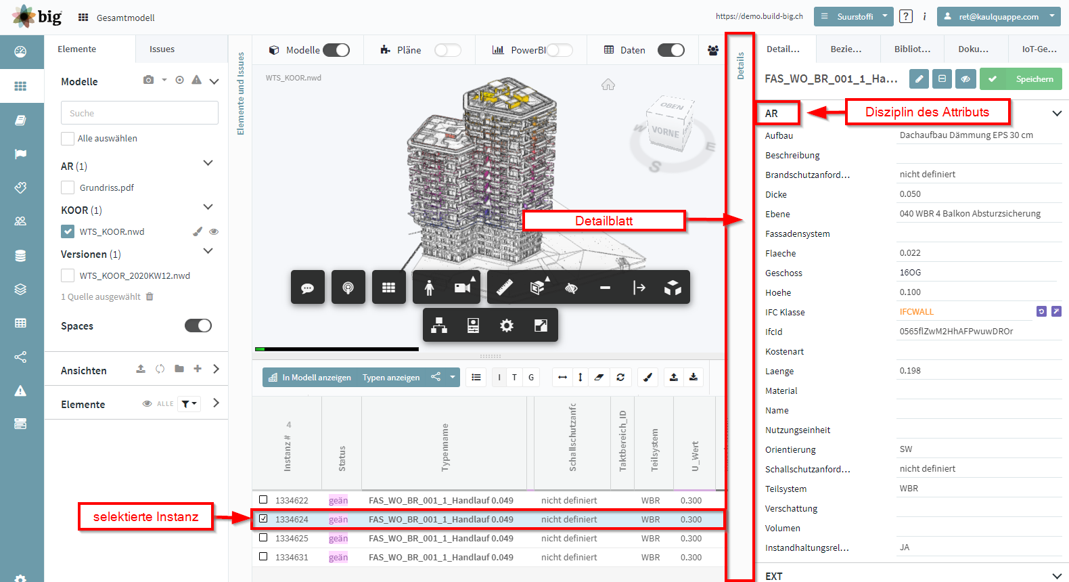Click the green Speichern button
The width and height of the screenshot is (1069, 582).
pos(1021,79)
